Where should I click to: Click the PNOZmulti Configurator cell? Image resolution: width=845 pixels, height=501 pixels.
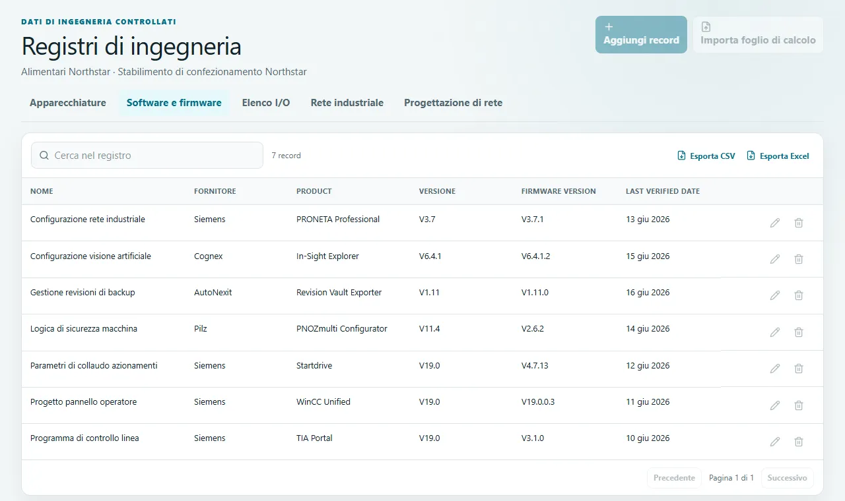pos(342,328)
